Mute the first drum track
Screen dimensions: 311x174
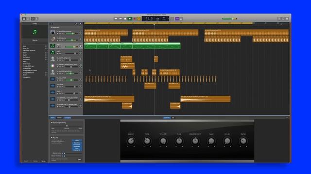58,34
